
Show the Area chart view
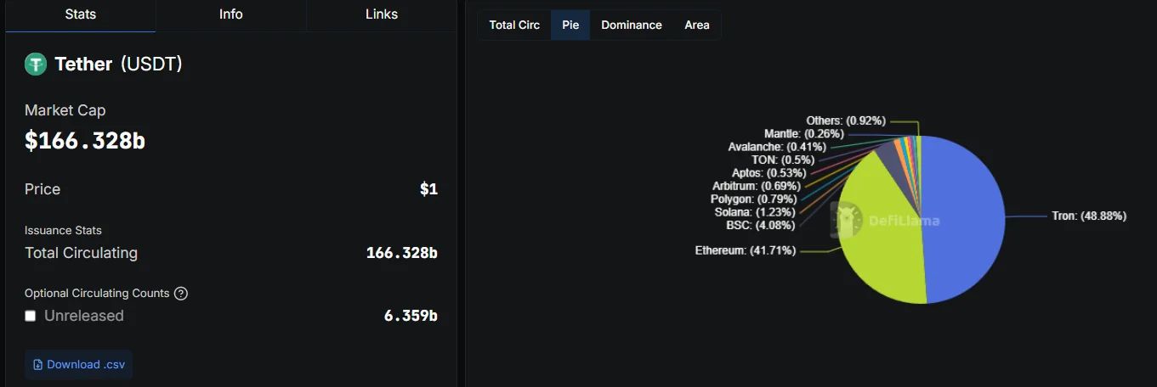(x=697, y=25)
